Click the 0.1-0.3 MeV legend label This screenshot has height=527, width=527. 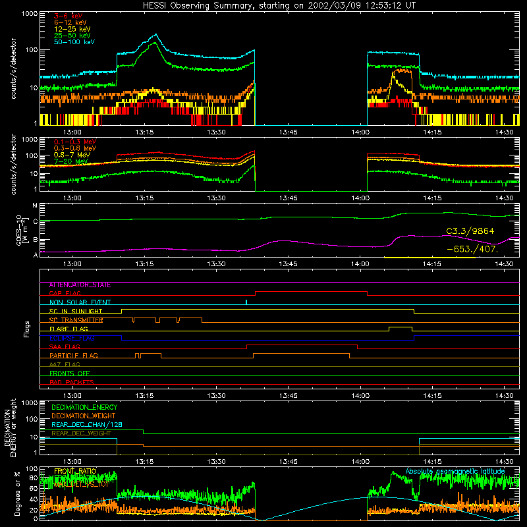pyautogui.click(x=75, y=142)
